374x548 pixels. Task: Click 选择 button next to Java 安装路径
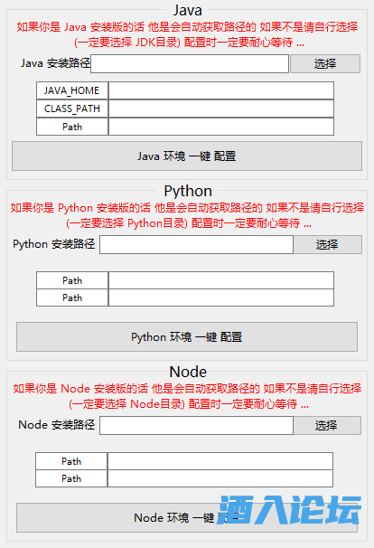point(325,63)
